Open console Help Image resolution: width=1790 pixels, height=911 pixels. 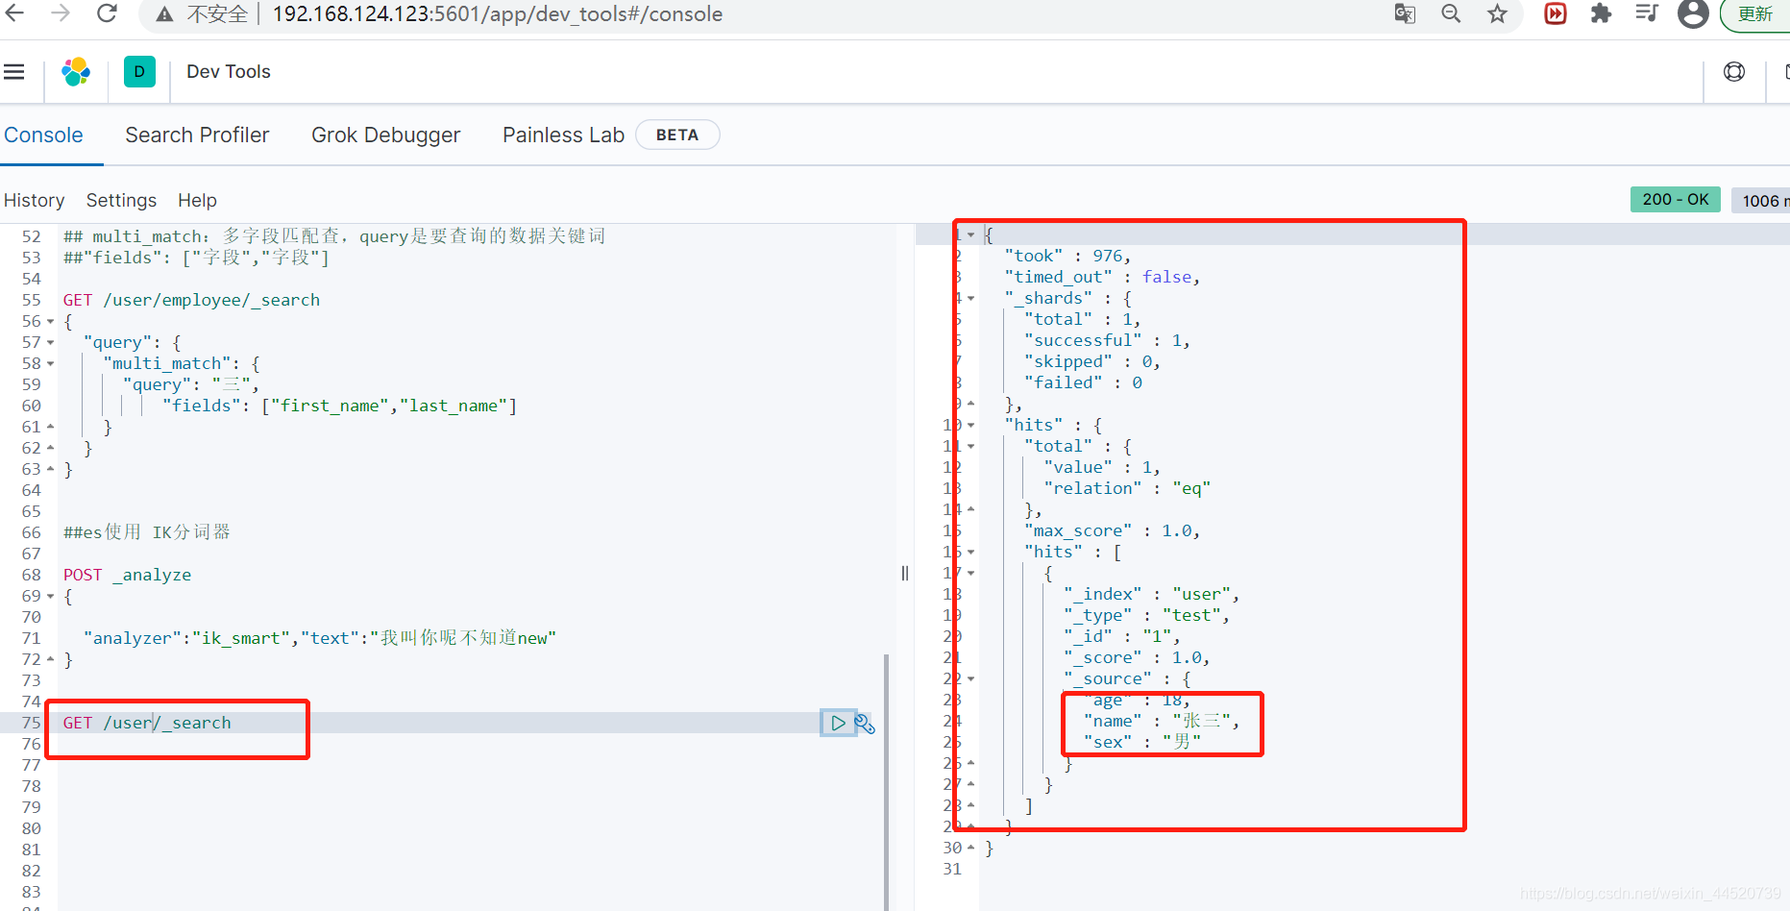(197, 200)
